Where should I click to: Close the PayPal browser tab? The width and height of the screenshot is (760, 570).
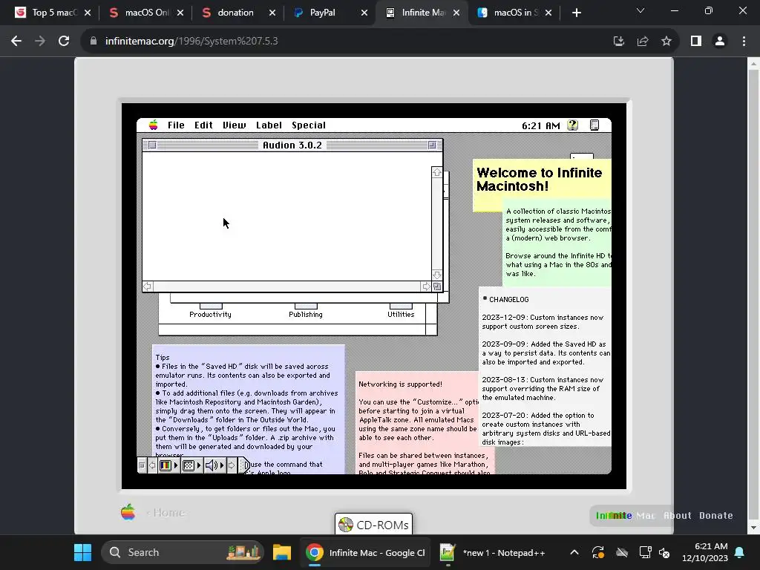pyautogui.click(x=364, y=13)
